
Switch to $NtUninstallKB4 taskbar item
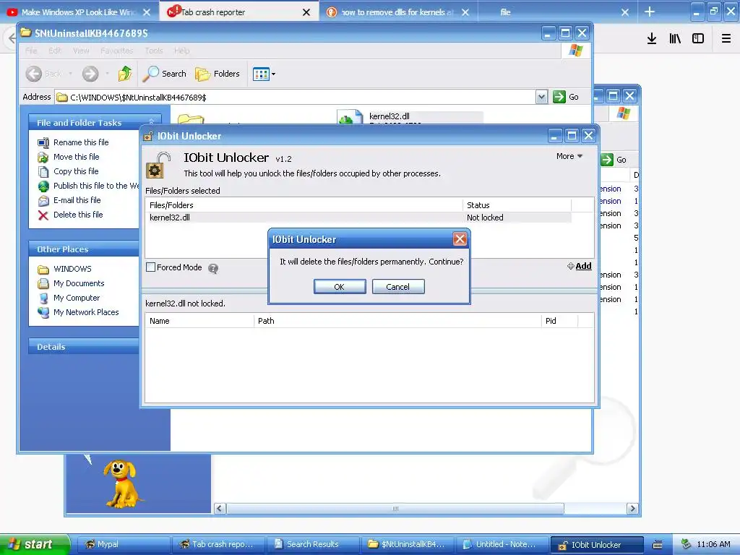coord(408,544)
